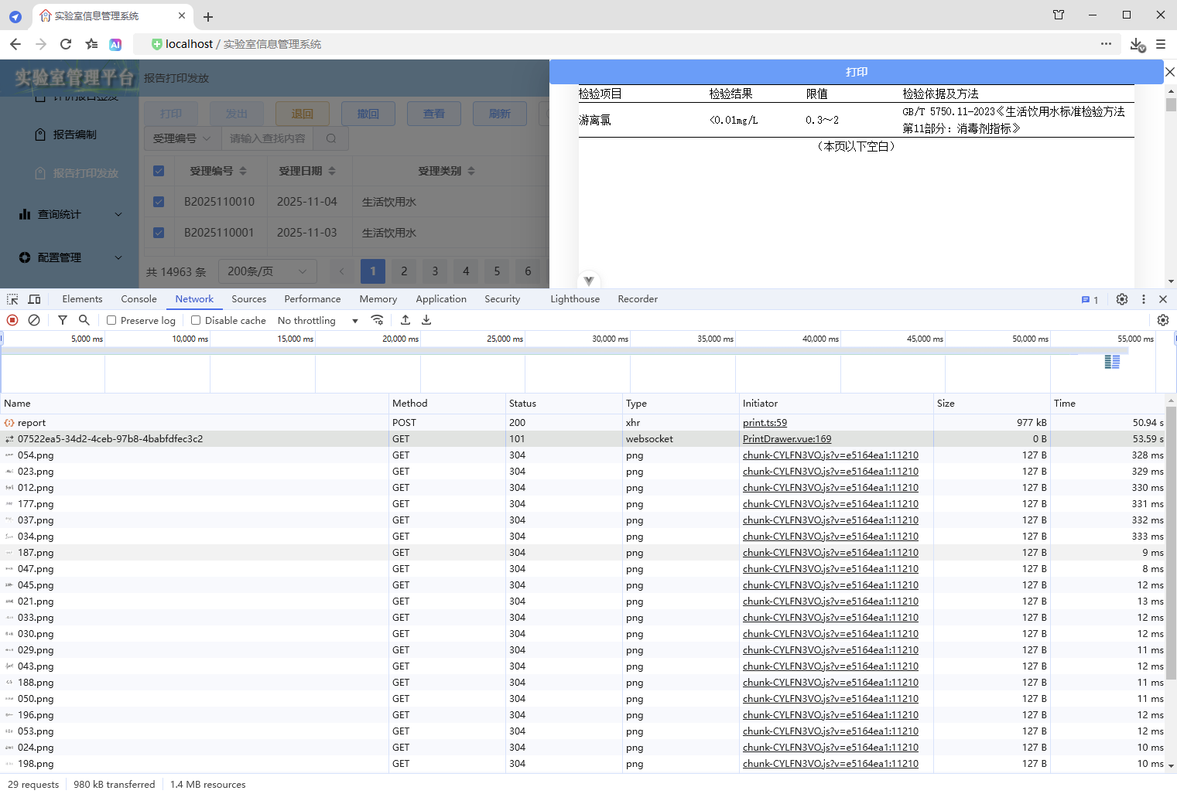Click the 打印 print header button
Image resolution: width=1177 pixels, height=794 pixels.
[857, 72]
